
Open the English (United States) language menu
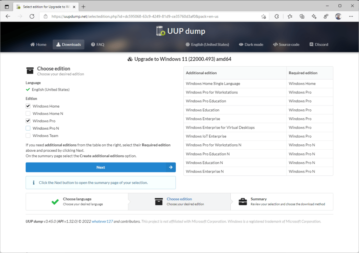click(x=207, y=45)
